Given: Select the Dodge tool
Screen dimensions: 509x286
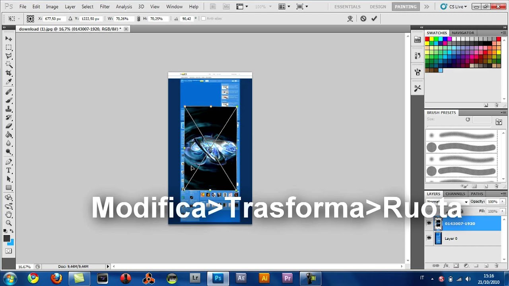Looking at the screenshot, I should [9, 153].
